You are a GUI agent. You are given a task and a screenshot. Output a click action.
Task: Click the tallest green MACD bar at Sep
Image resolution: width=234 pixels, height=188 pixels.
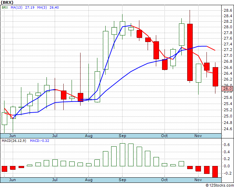[123, 155]
